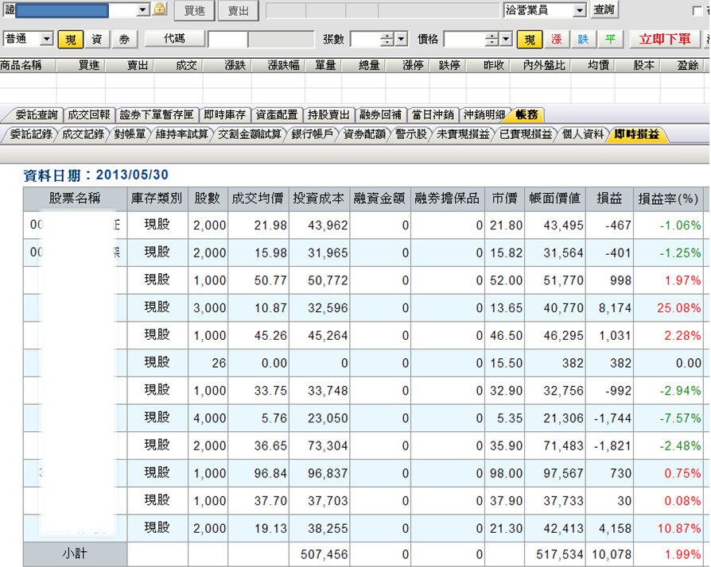Open the account selector dropdown arrow

tap(143, 10)
